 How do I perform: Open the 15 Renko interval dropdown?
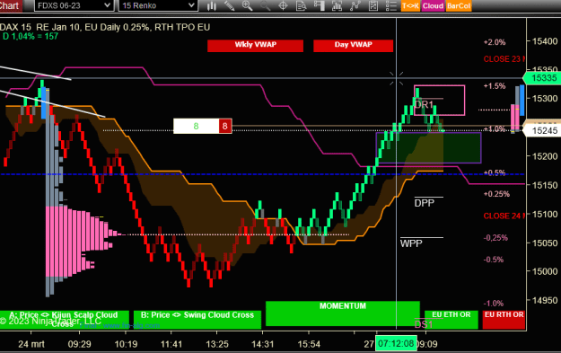158,5
